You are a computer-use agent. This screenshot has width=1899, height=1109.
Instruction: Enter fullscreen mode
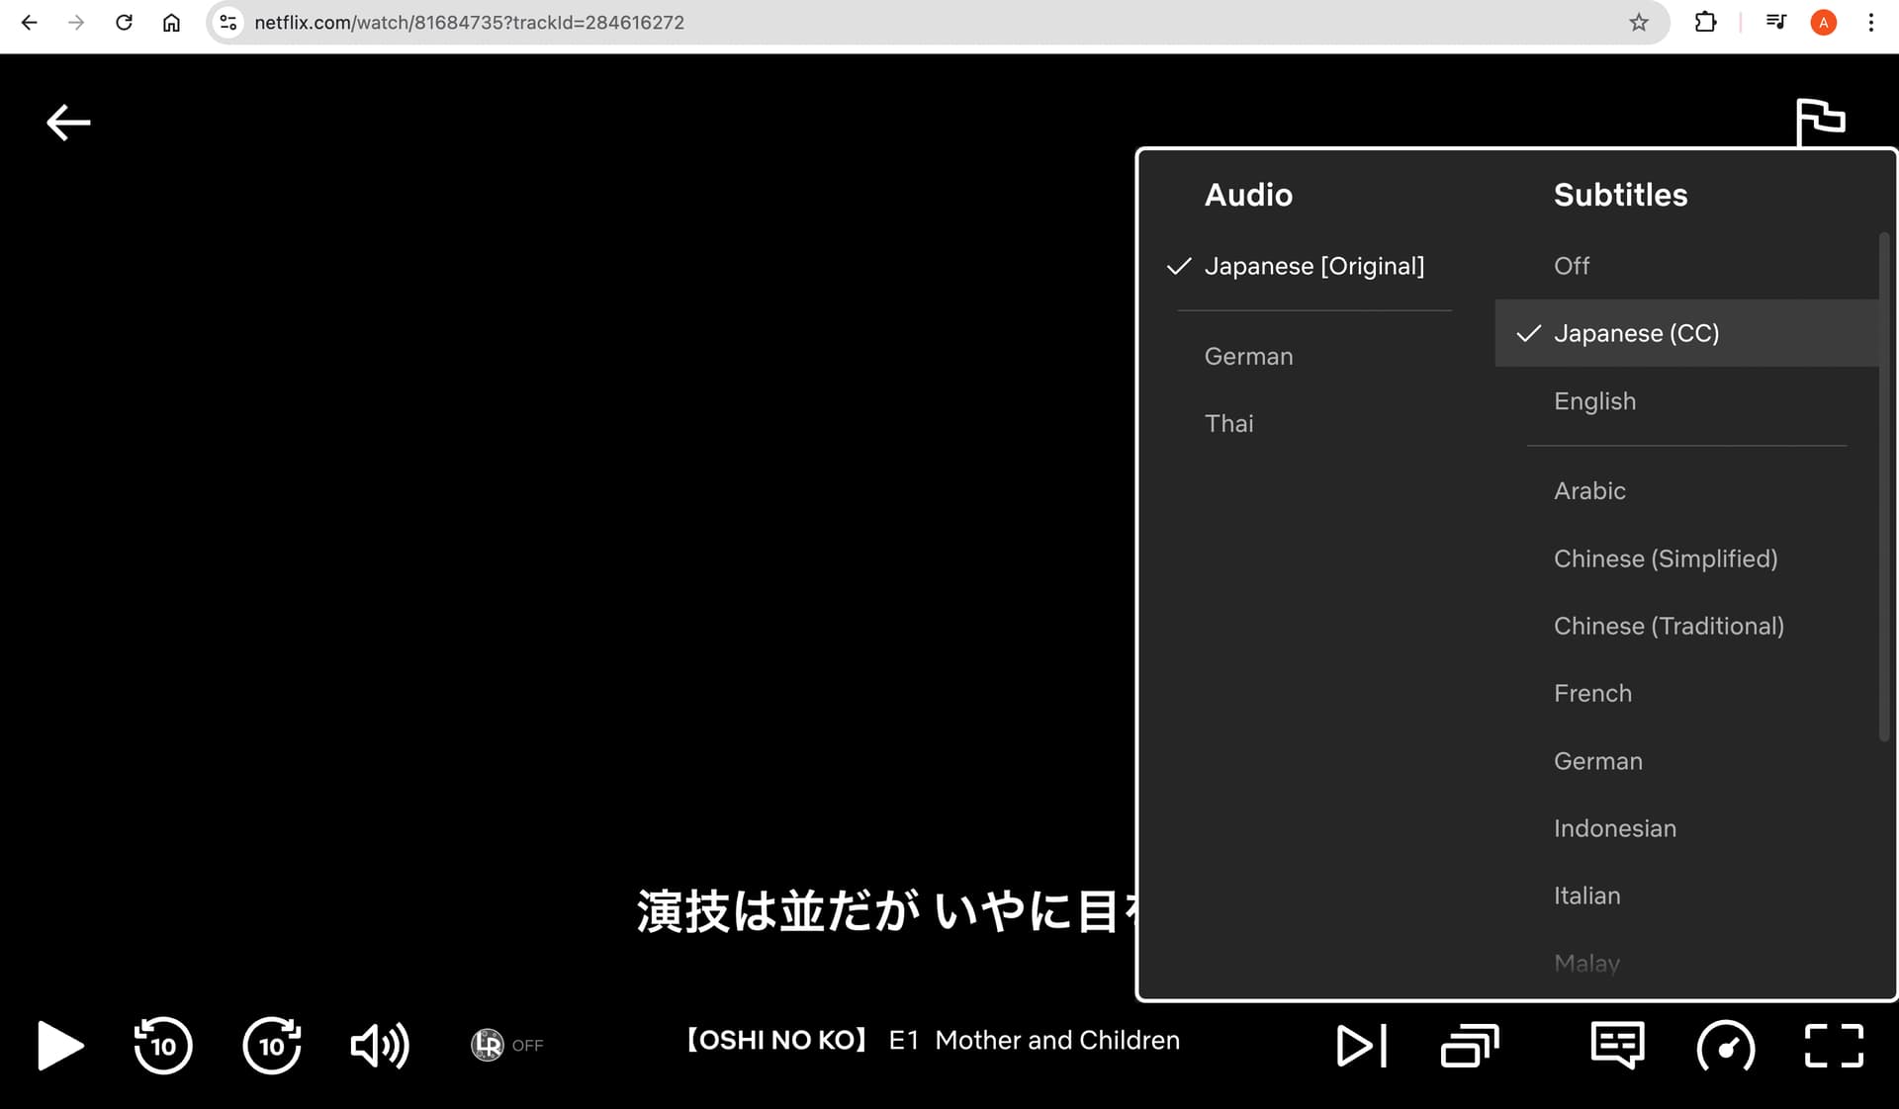[1834, 1045]
